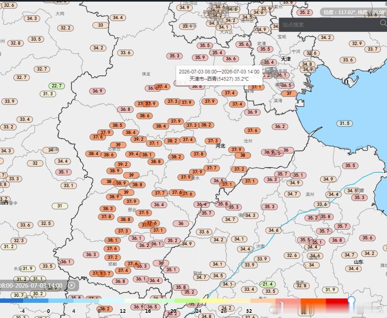Click the 35.9 station label
387x318 pixels.
coord(200,57)
